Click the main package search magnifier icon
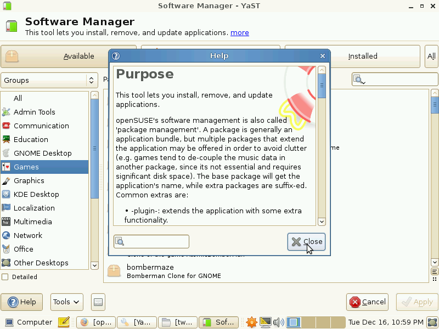 [359, 80]
